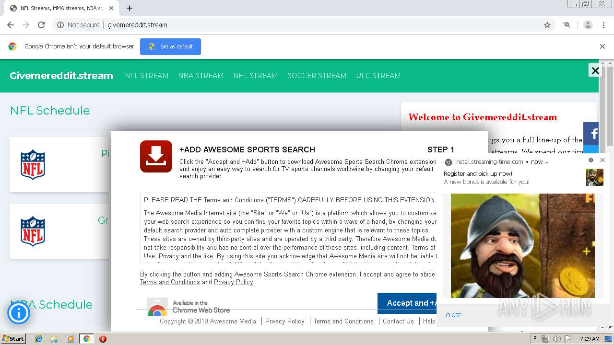The height and width of the screenshot is (345, 614).
Task: Open the NBA STREAM menu
Action: tap(201, 76)
